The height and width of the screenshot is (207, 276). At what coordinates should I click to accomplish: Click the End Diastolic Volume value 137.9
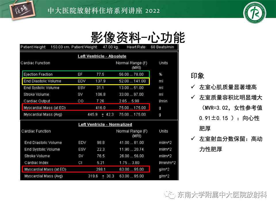(100, 81)
